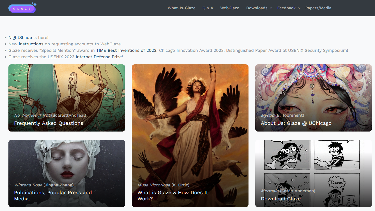Image resolution: width=375 pixels, height=211 pixels.
Task: Open the Downloads menu
Action: [257, 8]
